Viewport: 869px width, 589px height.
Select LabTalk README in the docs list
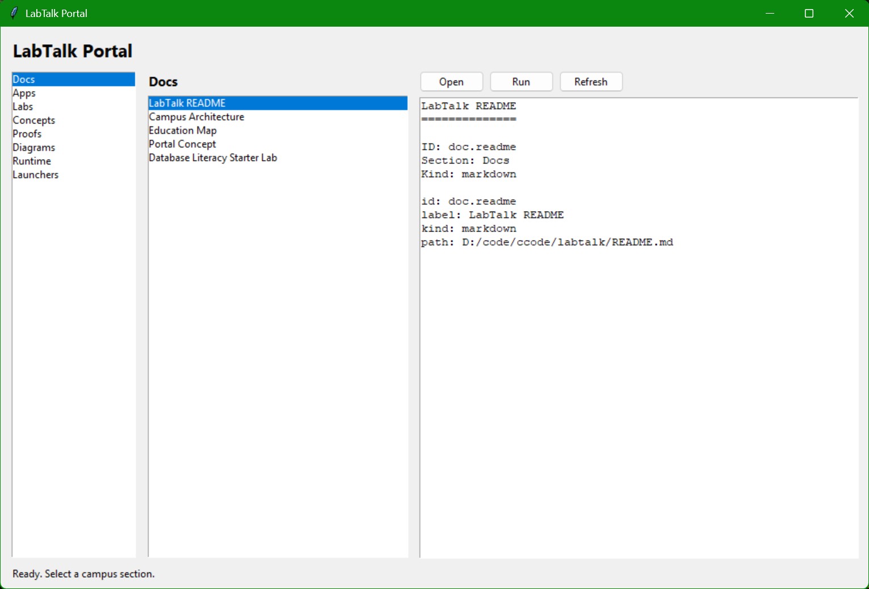pos(278,103)
